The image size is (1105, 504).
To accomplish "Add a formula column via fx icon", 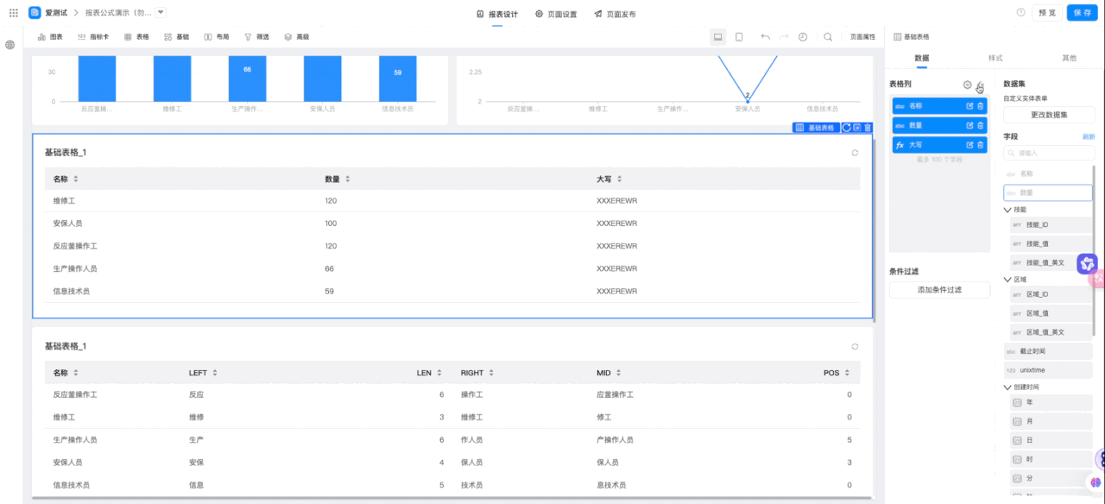I will [x=980, y=85].
